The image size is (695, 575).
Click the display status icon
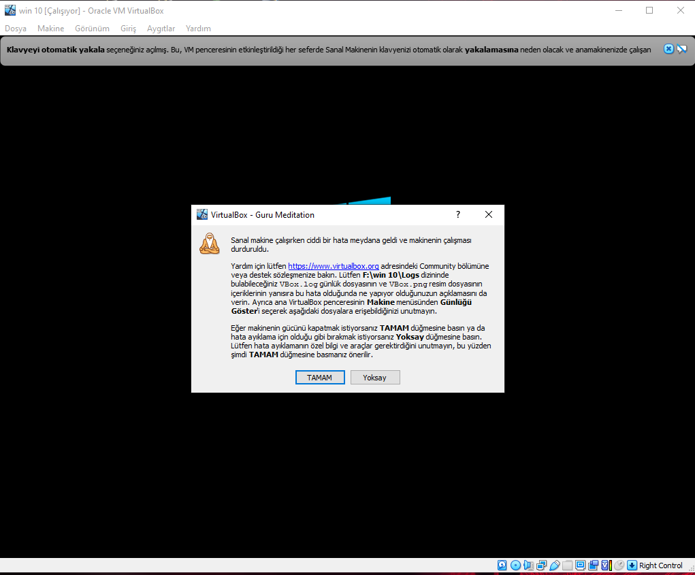(580, 565)
